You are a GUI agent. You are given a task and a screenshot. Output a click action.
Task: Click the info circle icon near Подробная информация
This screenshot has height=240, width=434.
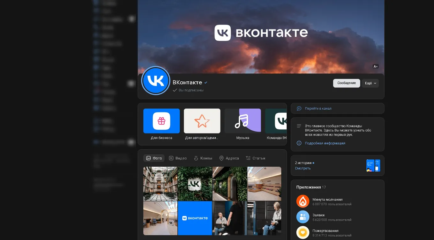pyautogui.click(x=299, y=143)
